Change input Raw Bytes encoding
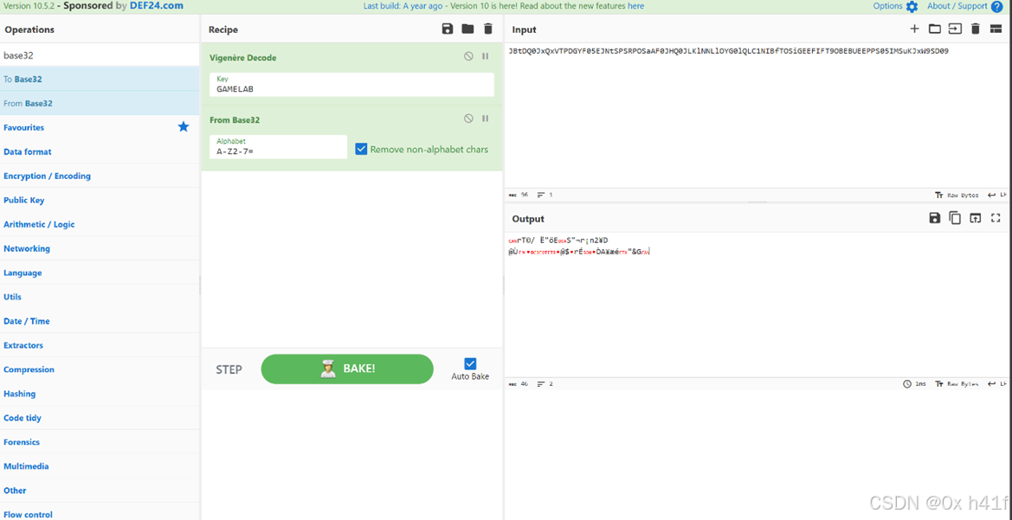1012x520 pixels. point(957,195)
